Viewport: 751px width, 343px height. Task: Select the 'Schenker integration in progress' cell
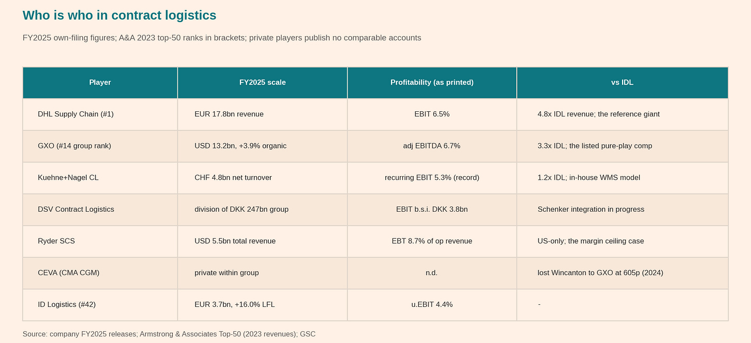(623, 210)
